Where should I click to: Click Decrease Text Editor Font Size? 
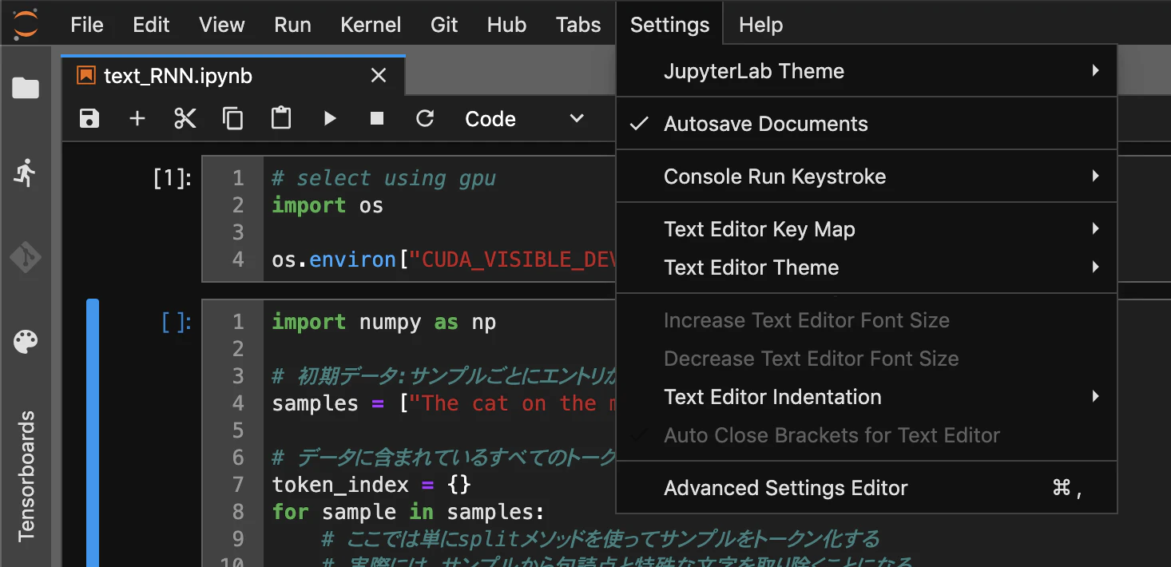point(866,359)
